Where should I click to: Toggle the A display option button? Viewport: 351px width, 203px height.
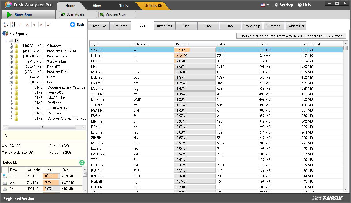pyautogui.click(x=27, y=25)
